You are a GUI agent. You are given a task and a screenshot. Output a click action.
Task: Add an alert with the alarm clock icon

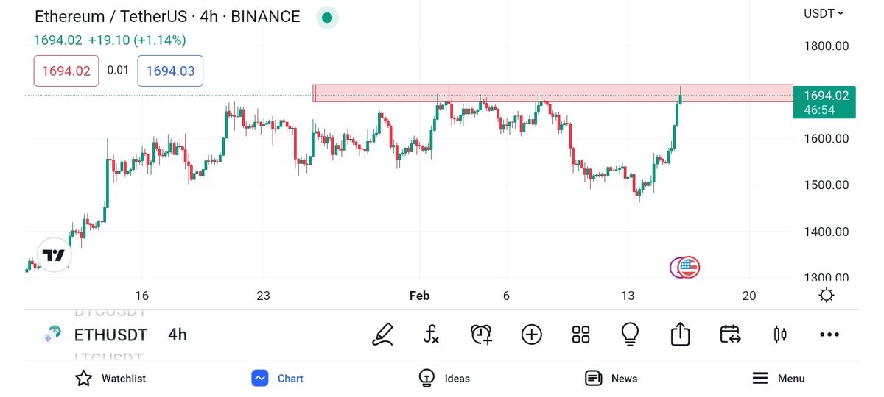[x=481, y=335]
